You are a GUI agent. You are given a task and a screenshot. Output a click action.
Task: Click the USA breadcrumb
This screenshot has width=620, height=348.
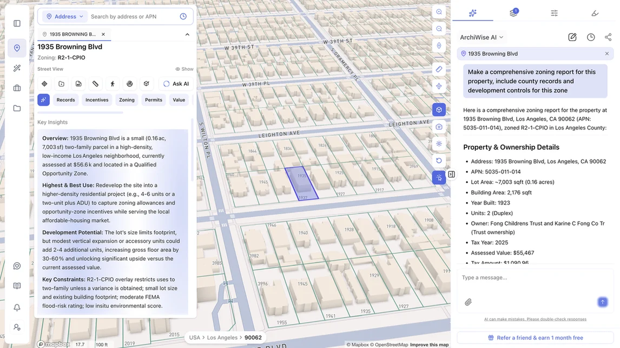point(195,338)
